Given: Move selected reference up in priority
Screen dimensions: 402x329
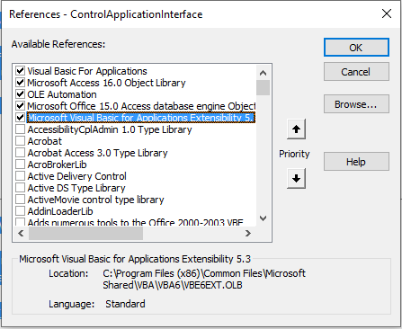Looking at the screenshot, I should [x=296, y=129].
